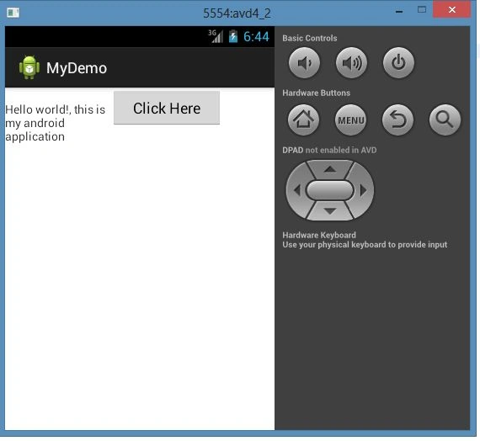
Task: Tap the DPAD center button
Action: [x=330, y=190]
